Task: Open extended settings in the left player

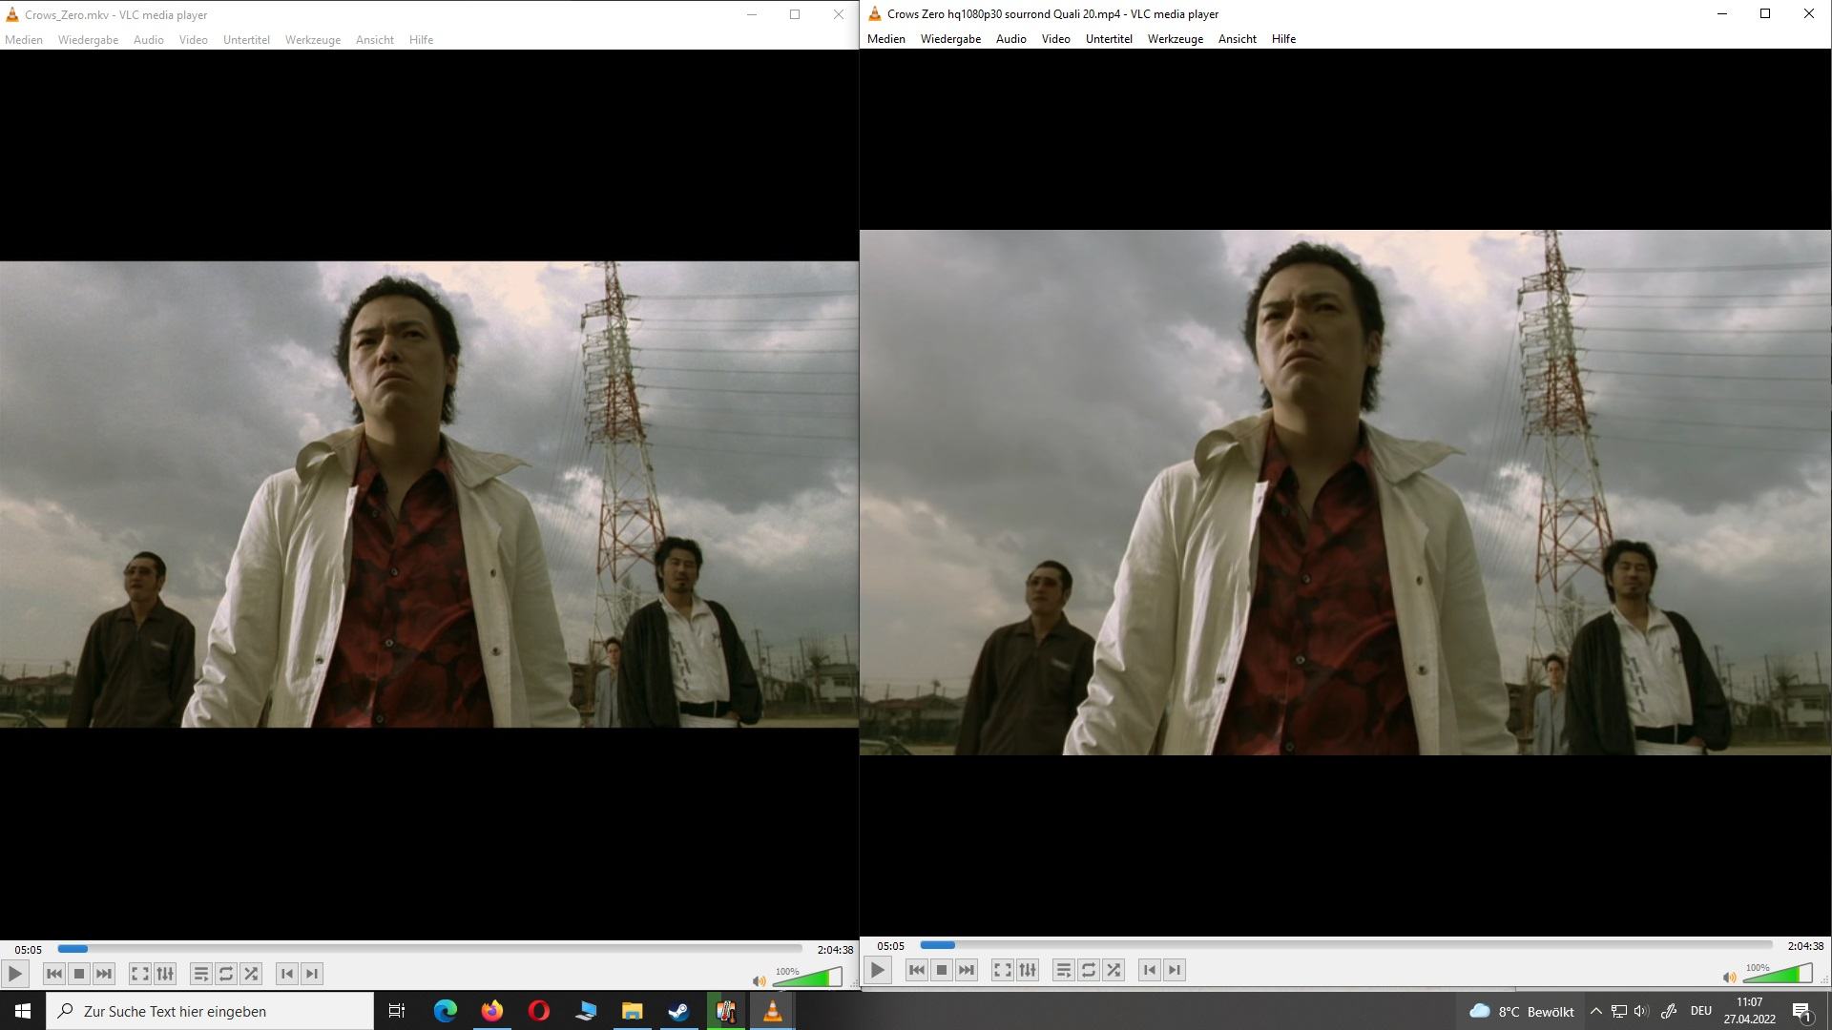Action: 165,974
